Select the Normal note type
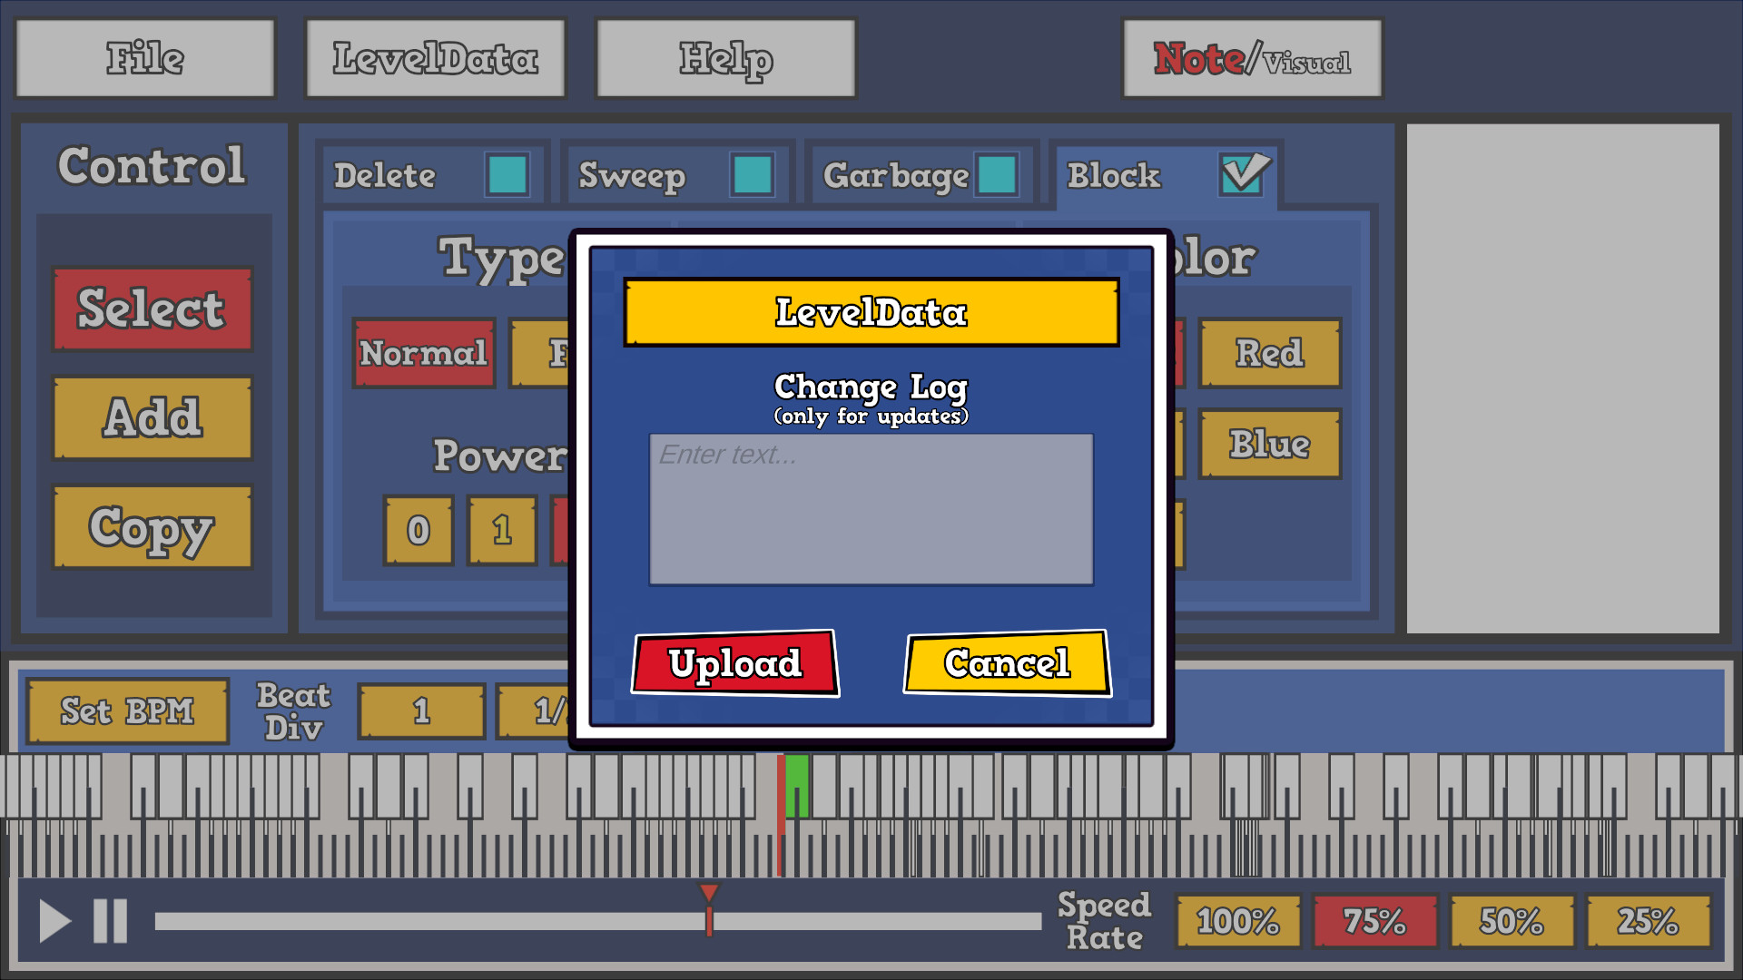The height and width of the screenshot is (980, 1743). tap(423, 354)
